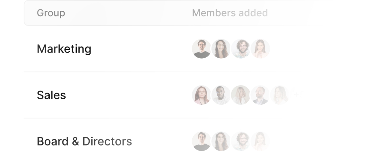The height and width of the screenshot is (164, 365).
Task: Select Marketing's curly-haired man with glasses avatar
Action: point(241,49)
